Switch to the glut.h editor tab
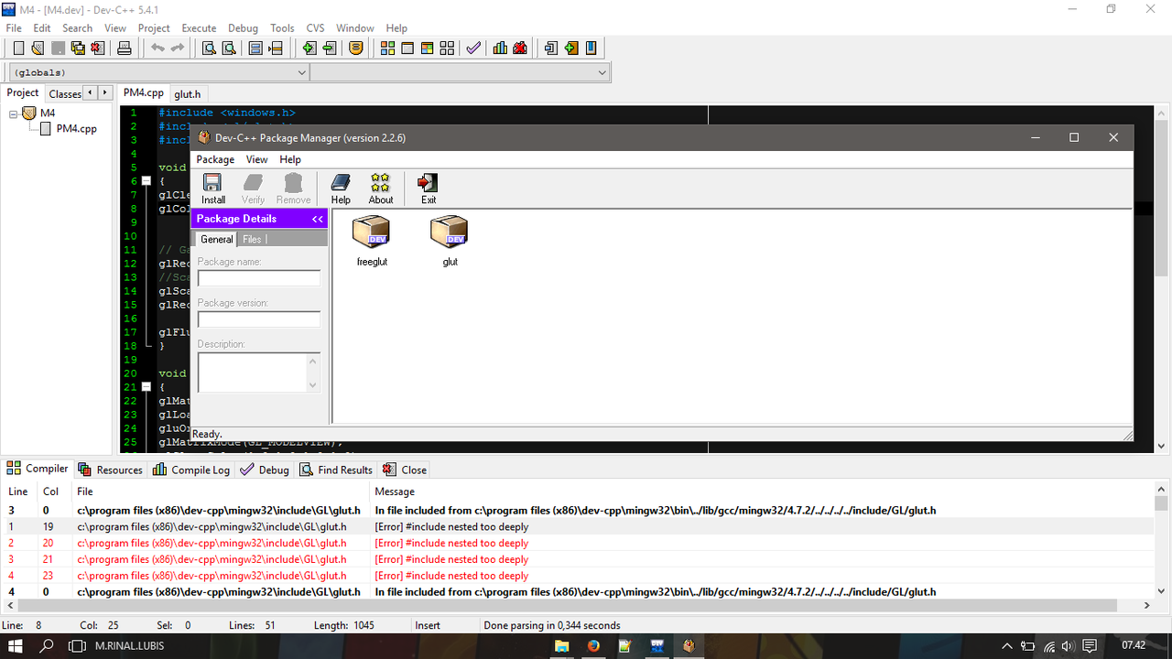Image resolution: width=1172 pixels, height=659 pixels. click(x=188, y=93)
